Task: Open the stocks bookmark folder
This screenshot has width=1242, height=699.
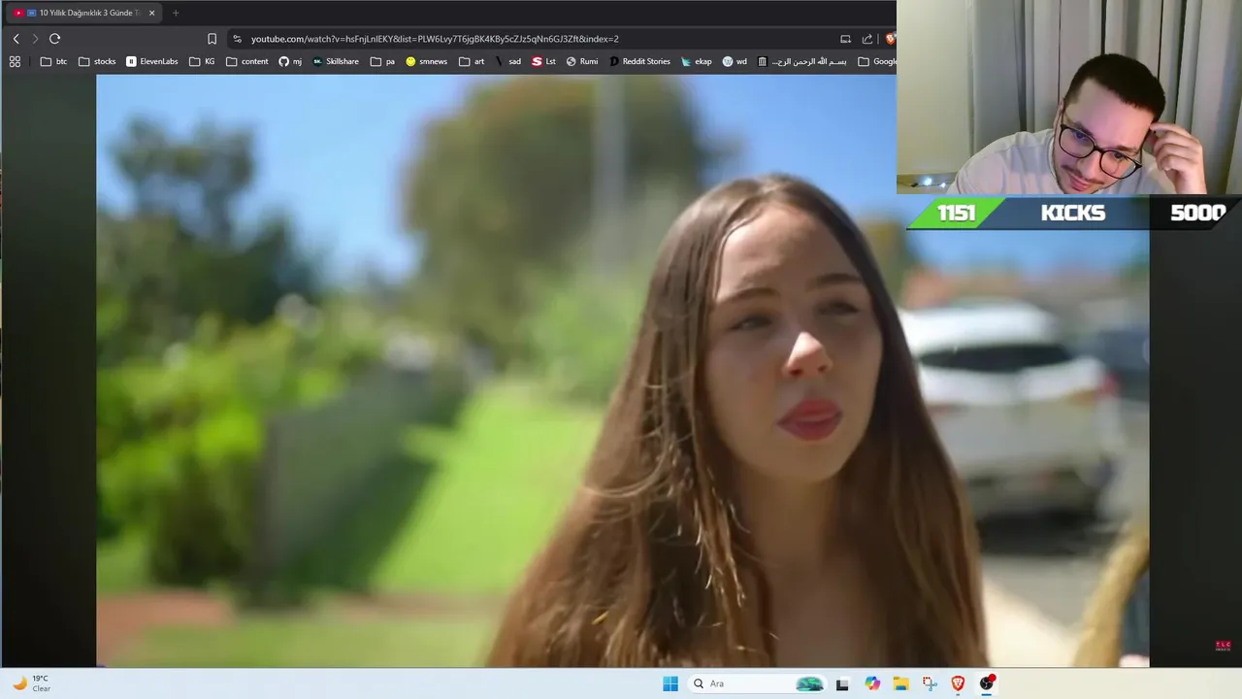Action: (x=97, y=61)
